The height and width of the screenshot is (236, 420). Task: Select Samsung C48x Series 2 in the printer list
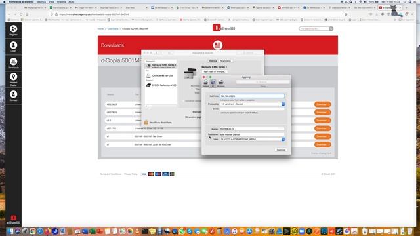(x=161, y=66)
